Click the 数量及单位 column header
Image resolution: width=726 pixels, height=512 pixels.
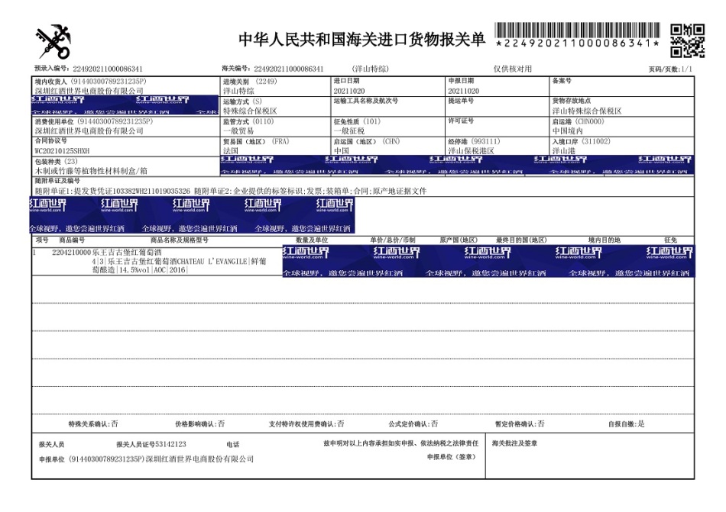click(x=312, y=240)
